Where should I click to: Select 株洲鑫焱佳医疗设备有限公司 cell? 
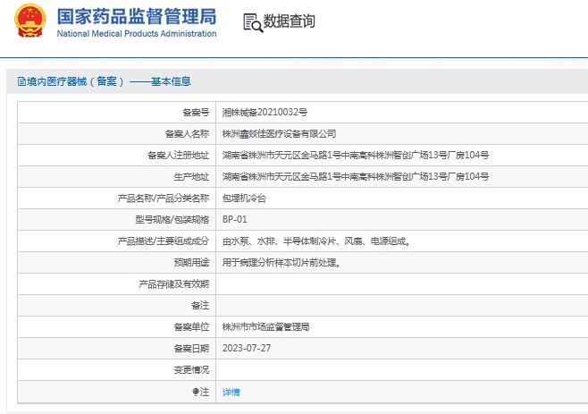(279, 133)
